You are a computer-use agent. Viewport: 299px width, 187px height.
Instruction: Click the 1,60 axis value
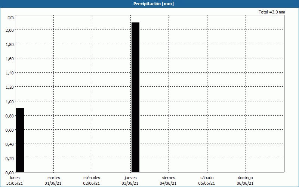[10, 59]
